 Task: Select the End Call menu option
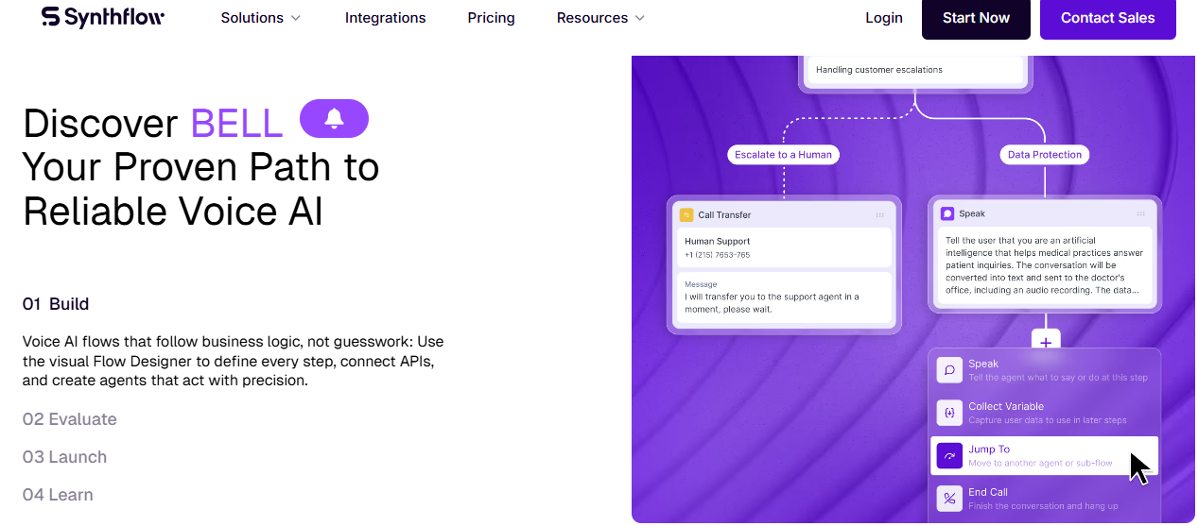[1044, 498]
